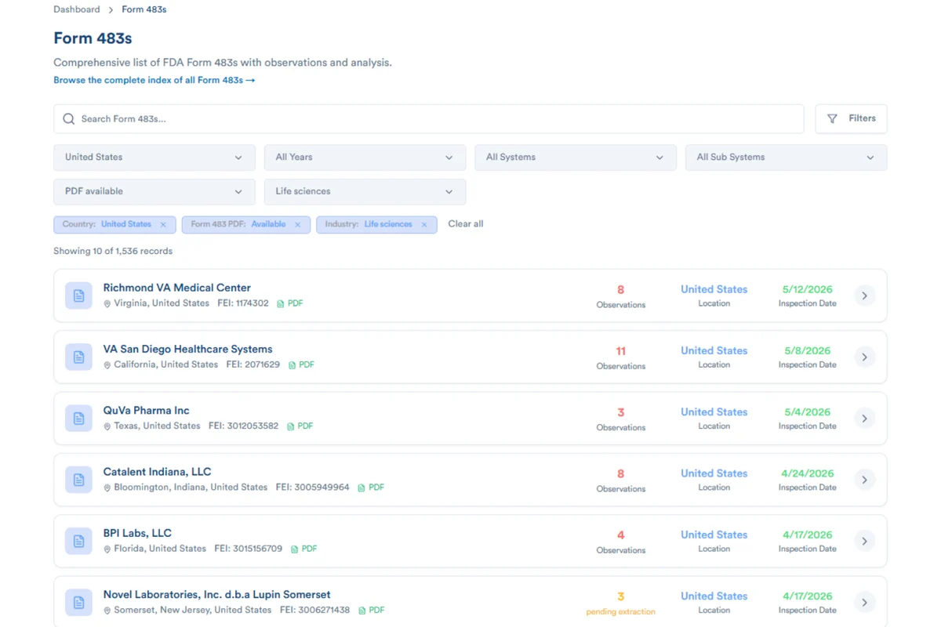Open the Richmond VA Medical Center document icon
The height and width of the screenshot is (627, 941).
coord(78,295)
